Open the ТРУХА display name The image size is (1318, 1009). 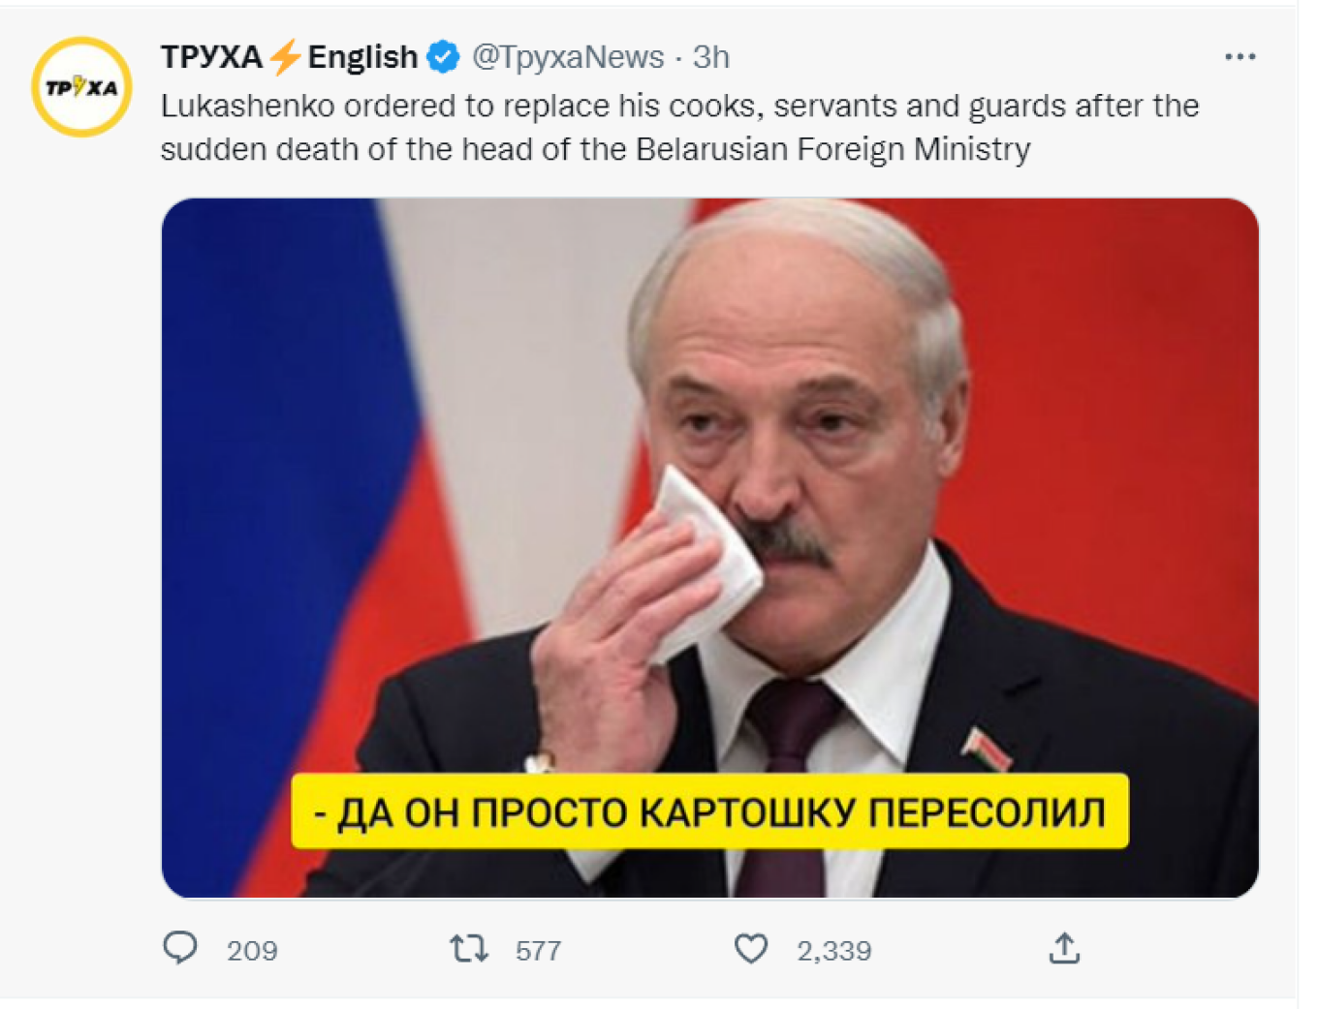pos(212,57)
